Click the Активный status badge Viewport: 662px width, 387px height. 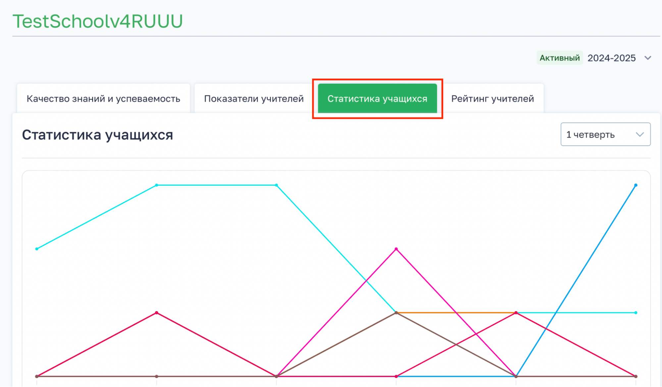coord(559,58)
